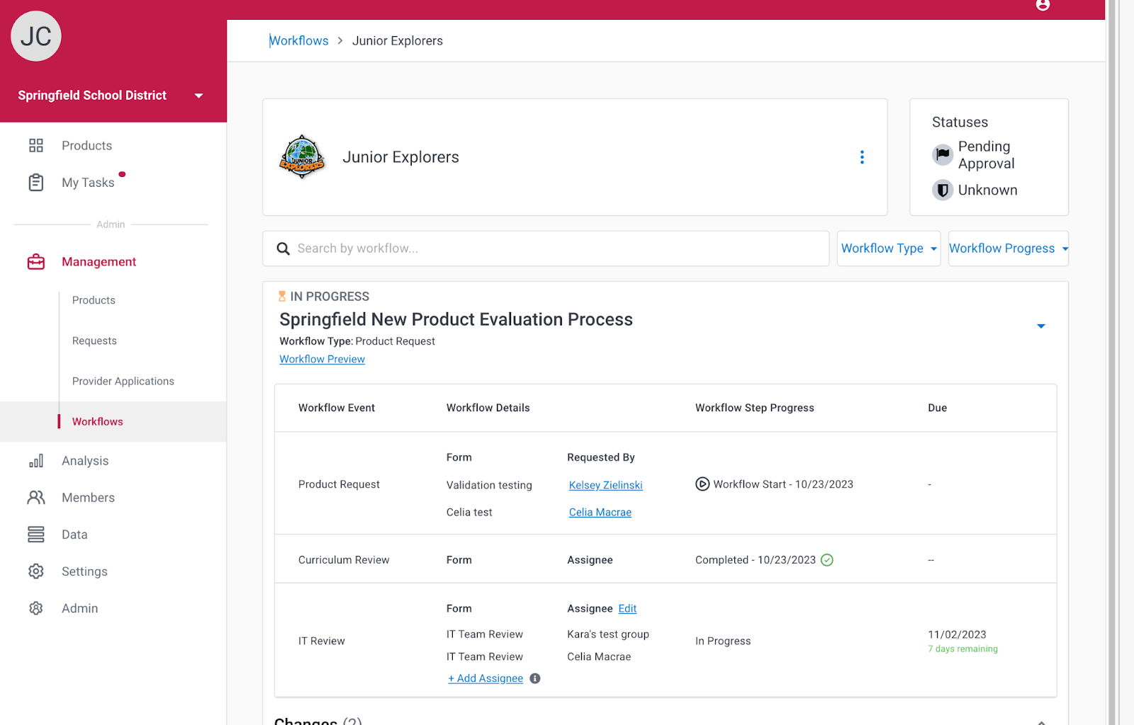1134x725 pixels.
Task: Expand the Springfield School District selector
Action: pos(198,96)
